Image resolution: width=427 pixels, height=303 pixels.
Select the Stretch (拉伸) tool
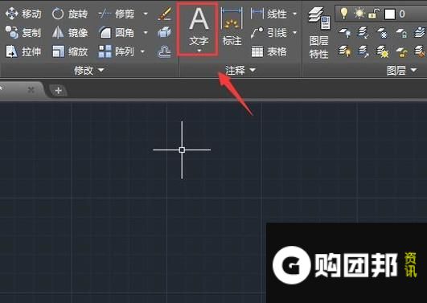(x=23, y=51)
